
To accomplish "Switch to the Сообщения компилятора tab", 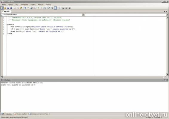I will click(39, 114).
